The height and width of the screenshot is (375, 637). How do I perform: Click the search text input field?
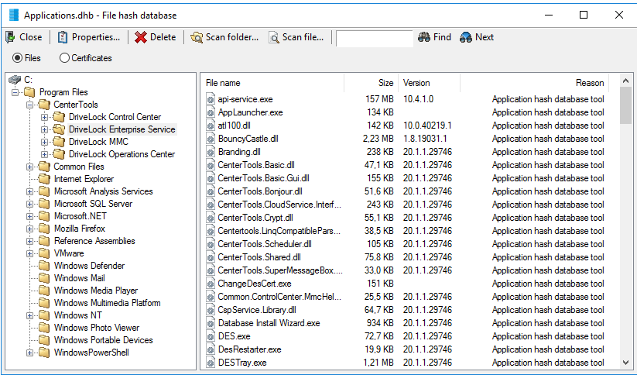coord(374,38)
